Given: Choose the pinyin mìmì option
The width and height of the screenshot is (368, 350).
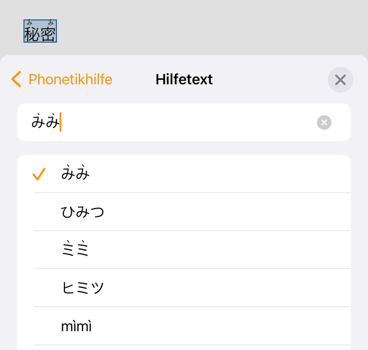Looking at the screenshot, I should coord(77,326).
